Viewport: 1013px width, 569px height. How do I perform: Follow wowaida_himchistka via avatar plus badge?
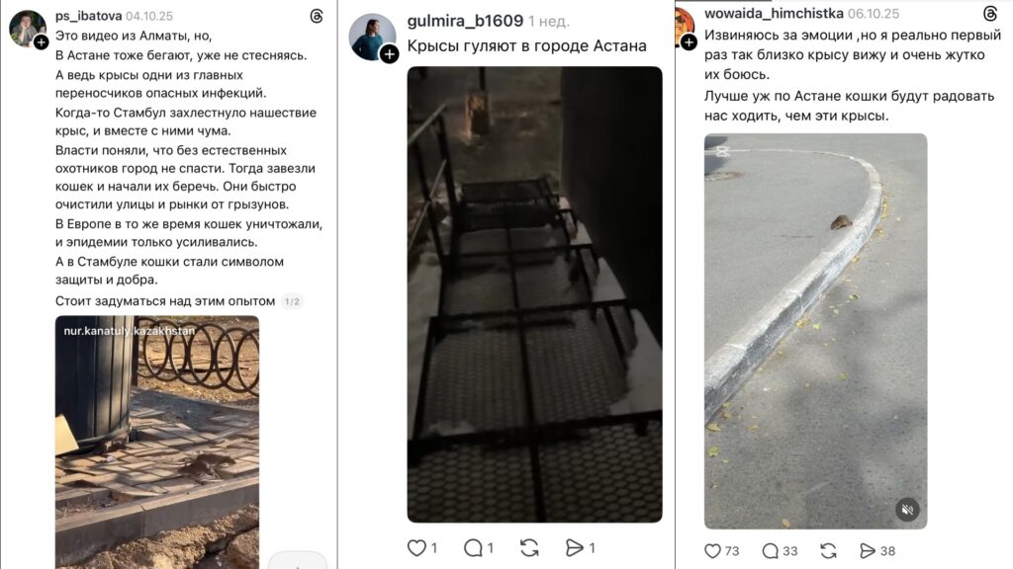click(689, 42)
